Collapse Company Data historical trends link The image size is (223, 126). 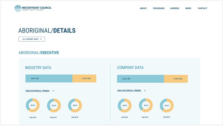(x=129, y=90)
